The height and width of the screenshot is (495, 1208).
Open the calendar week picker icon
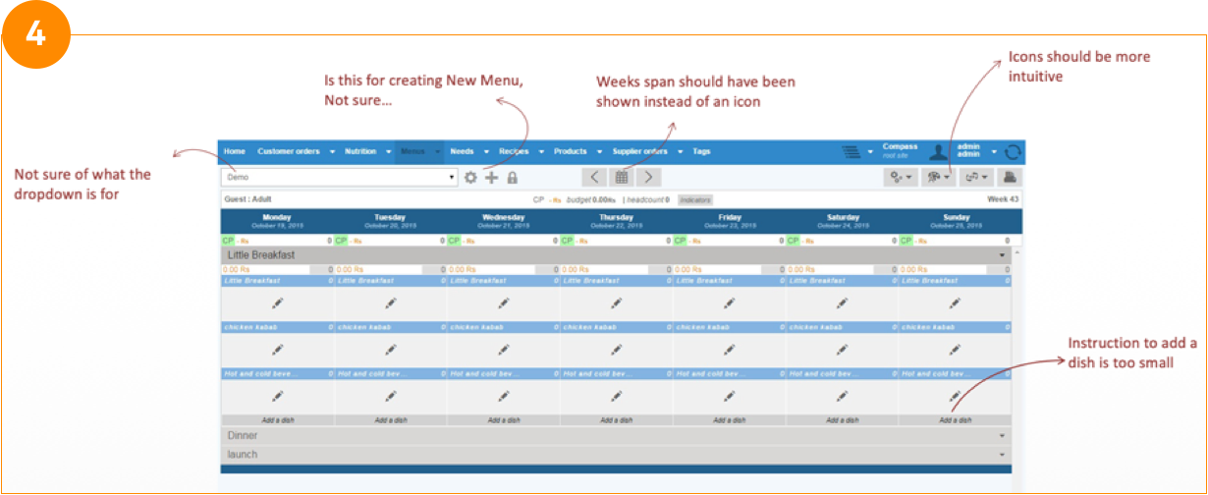[621, 178]
